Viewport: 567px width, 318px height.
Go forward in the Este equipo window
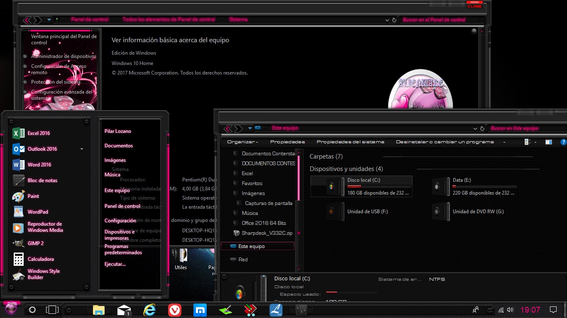pos(237,128)
